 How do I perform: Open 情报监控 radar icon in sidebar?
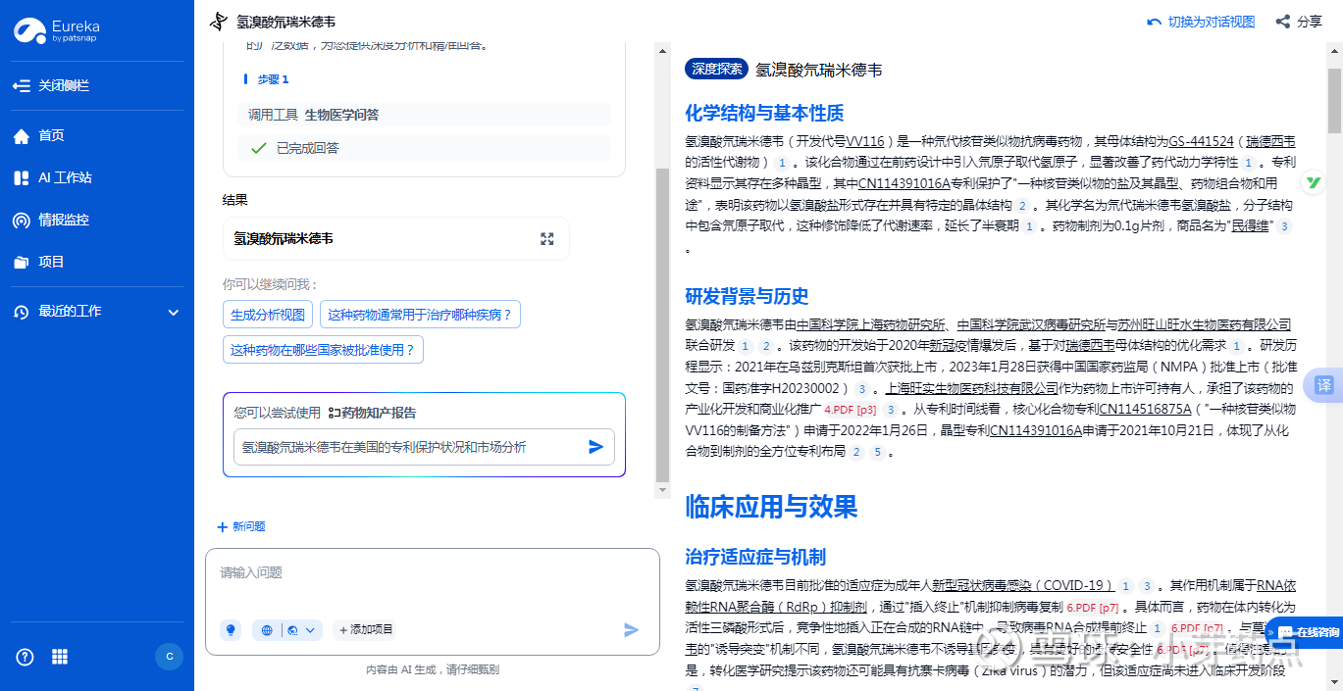coord(21,221)
